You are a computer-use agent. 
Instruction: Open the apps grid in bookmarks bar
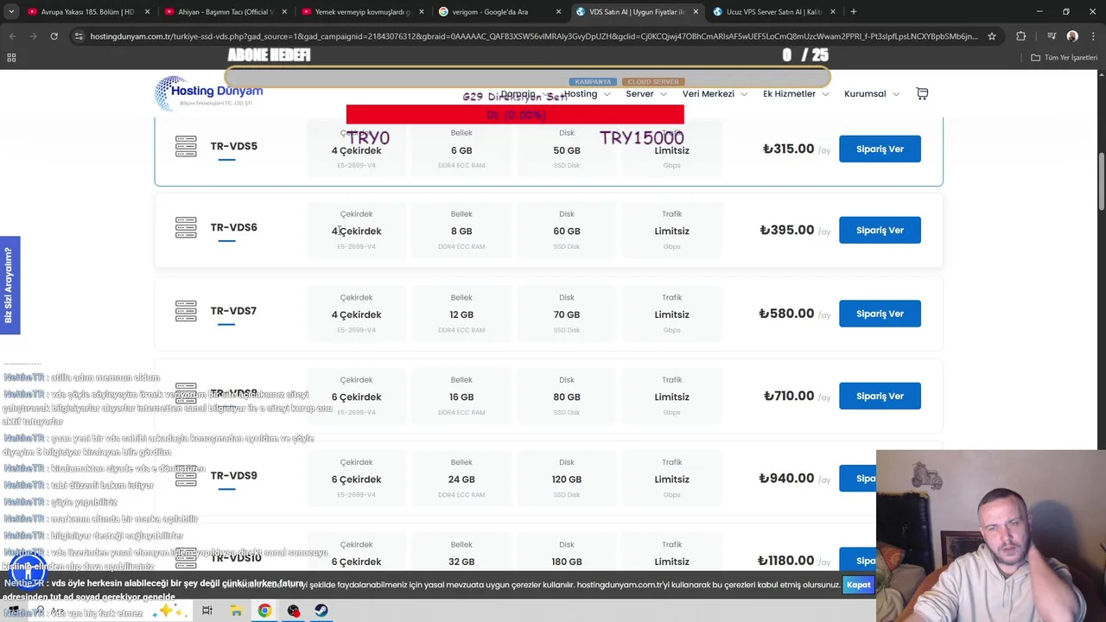point(11,57)
